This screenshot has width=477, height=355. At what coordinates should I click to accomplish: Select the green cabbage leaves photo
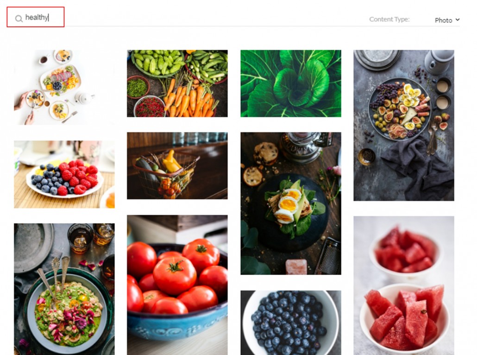click(290, 83)
